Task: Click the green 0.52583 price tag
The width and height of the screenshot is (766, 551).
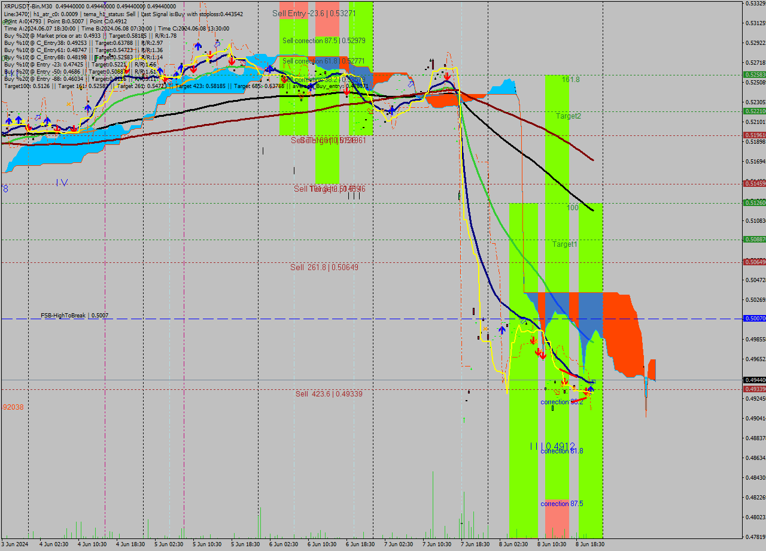Action: tap(754, 75)
